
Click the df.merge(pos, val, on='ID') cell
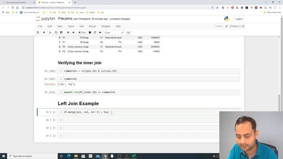coord(138,112)
